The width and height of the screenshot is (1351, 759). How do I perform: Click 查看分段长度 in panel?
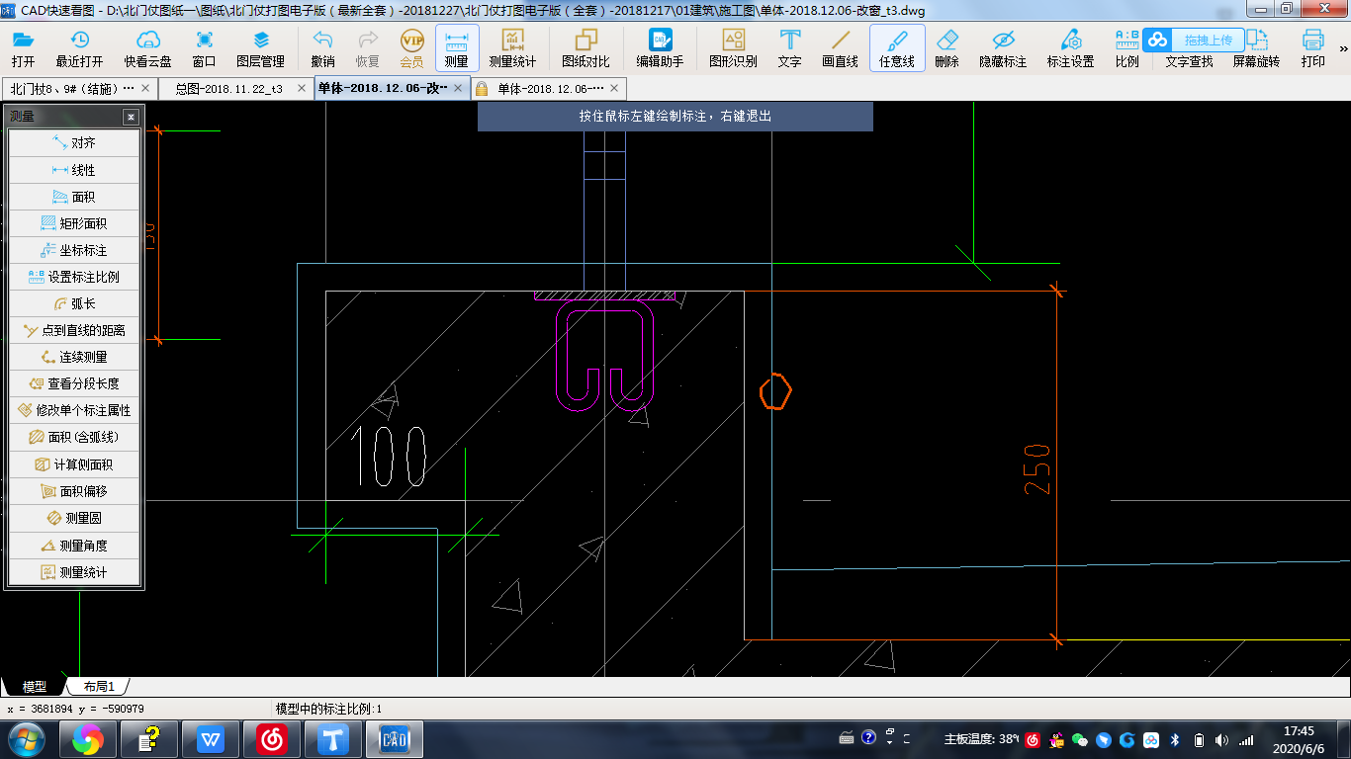74,383
